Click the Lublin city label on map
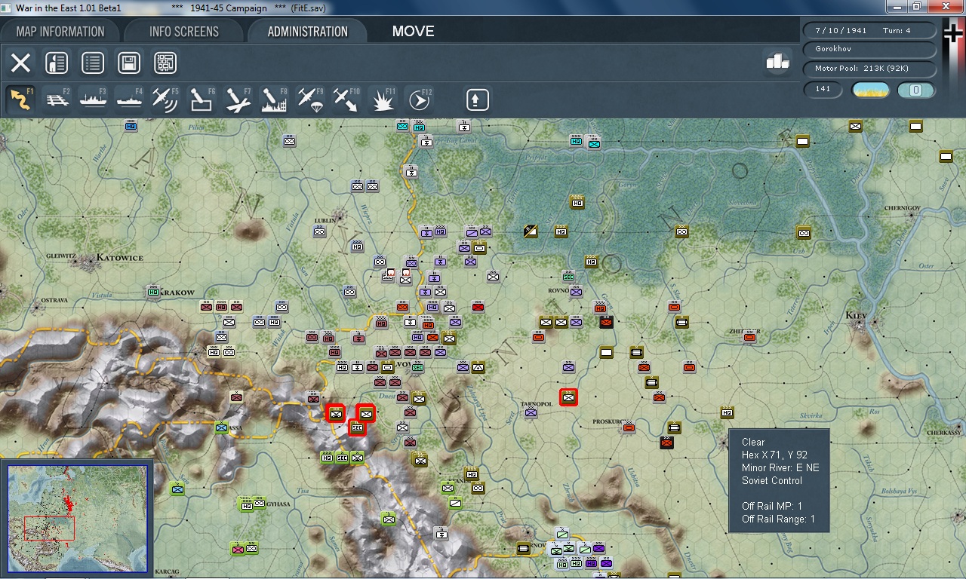 pos(326,221)
